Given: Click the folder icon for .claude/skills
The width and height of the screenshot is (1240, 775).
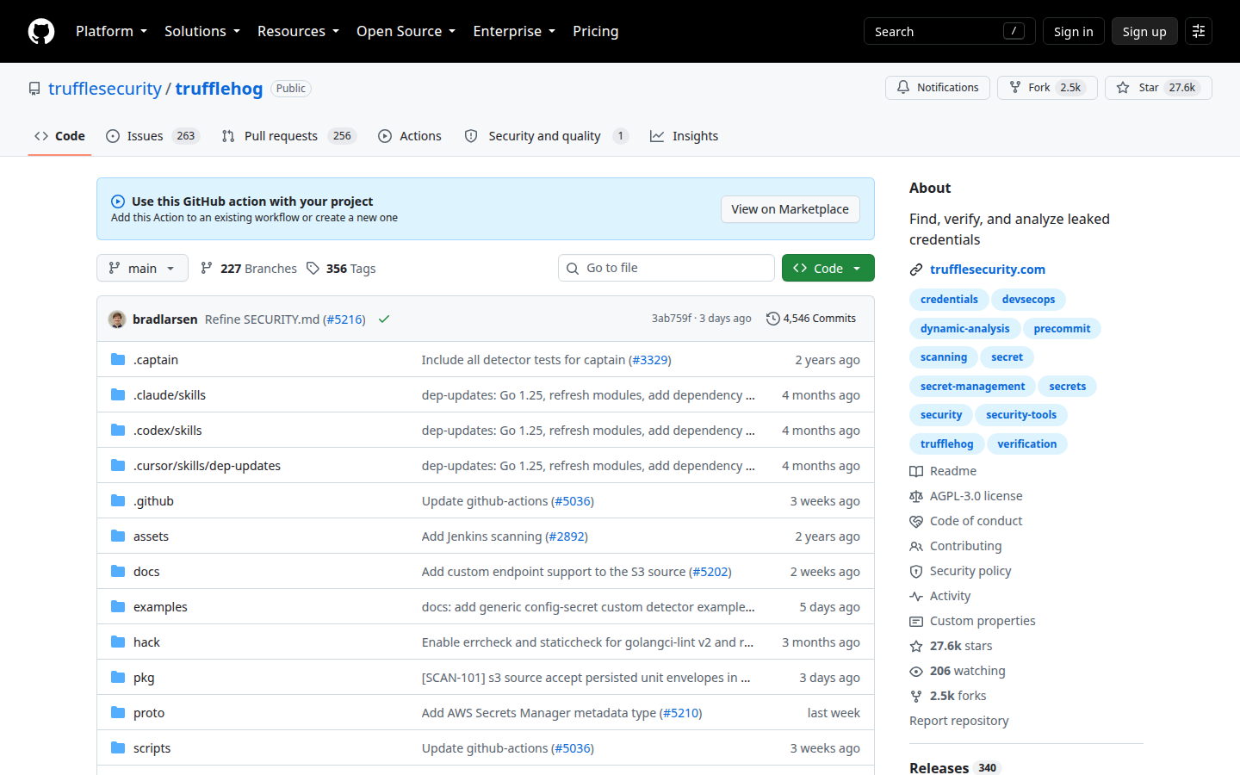Looking at the screenshot, I should [x=118, y=394].
